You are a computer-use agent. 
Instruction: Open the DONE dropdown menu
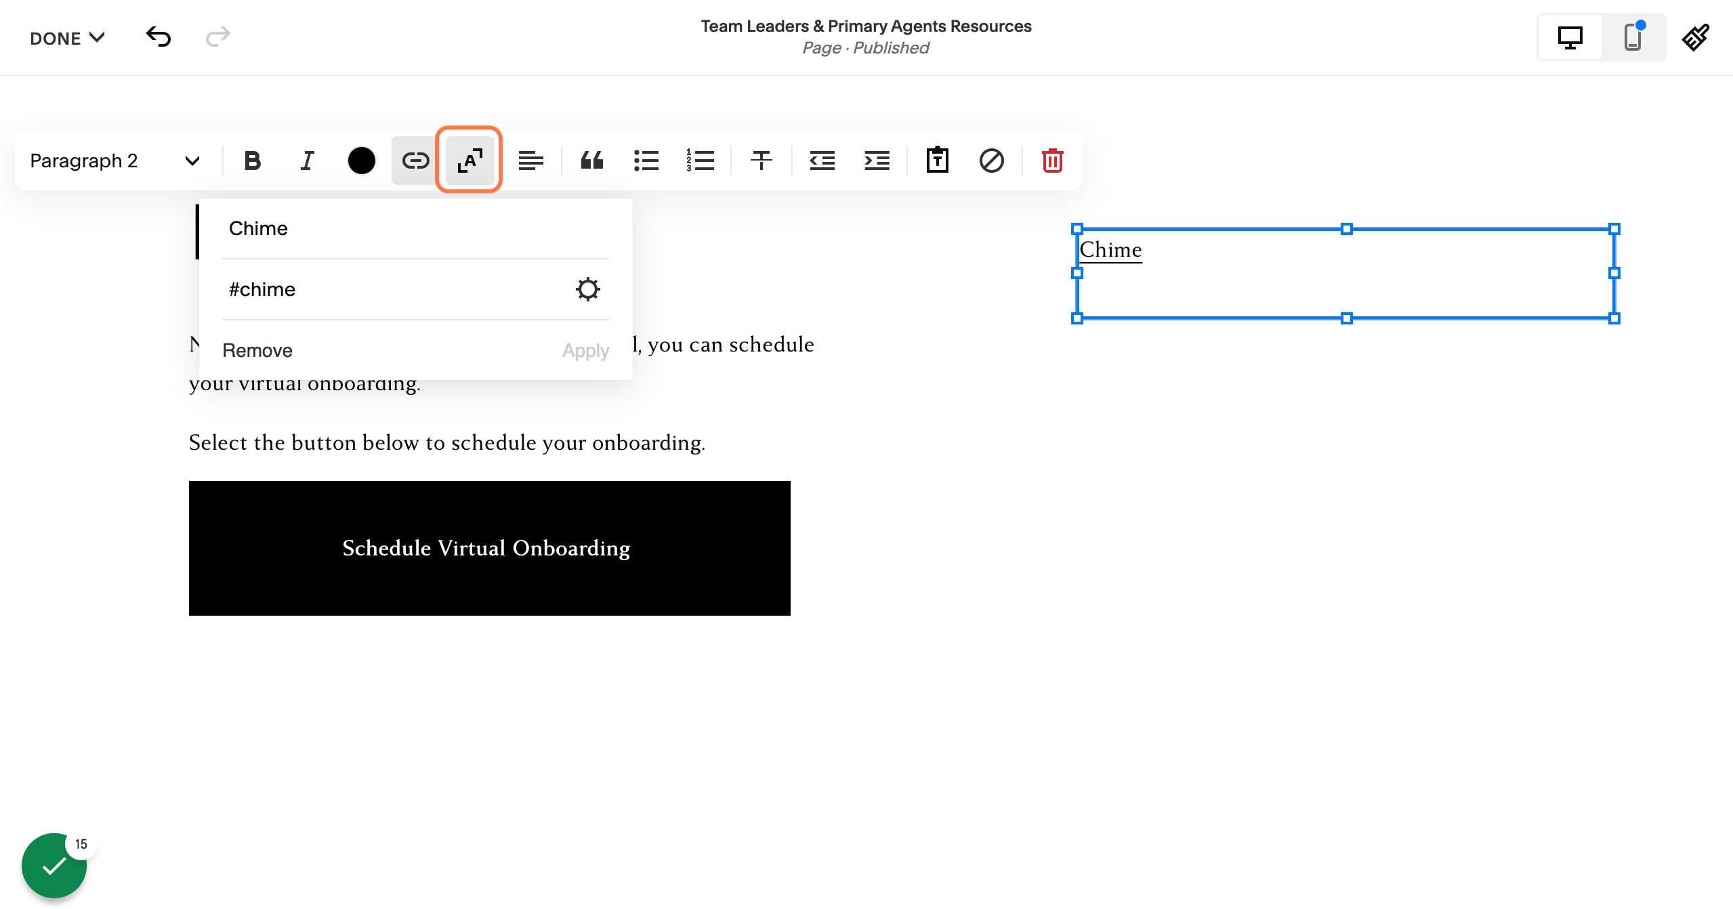(67, 38)
